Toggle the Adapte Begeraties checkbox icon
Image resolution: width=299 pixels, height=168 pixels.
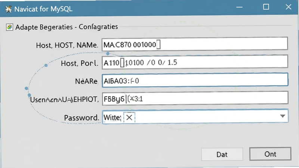pyautogui.click(x=9, y=27)
